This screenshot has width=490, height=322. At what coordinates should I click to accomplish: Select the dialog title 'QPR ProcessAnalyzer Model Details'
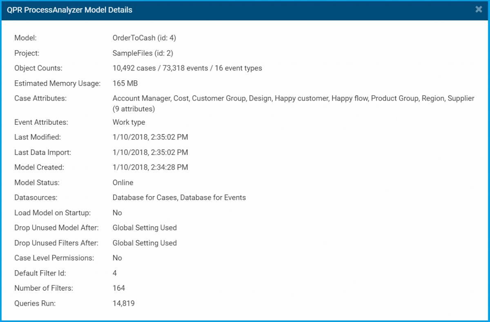[x=69, y=10]
